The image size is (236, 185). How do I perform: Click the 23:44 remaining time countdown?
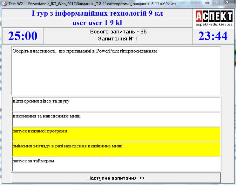(213, 36)
